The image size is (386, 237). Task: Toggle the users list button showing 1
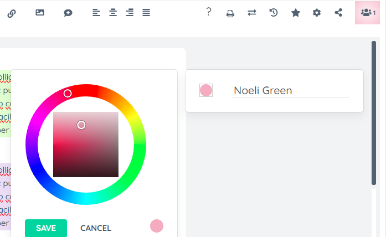[367, 13]
